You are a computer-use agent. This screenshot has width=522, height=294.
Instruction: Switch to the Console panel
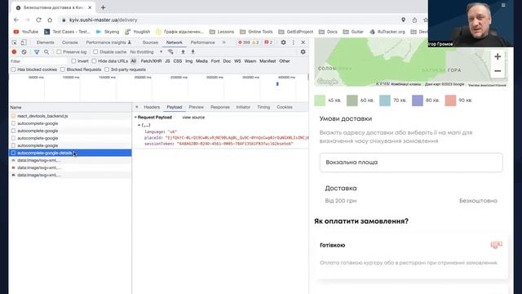[70, 42]
